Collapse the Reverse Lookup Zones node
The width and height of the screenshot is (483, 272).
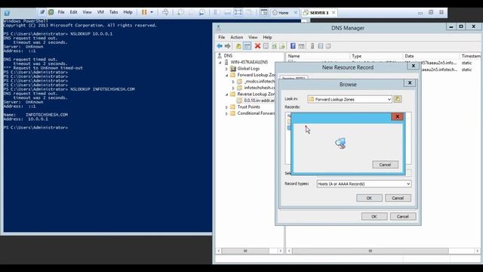pos(226,94)
